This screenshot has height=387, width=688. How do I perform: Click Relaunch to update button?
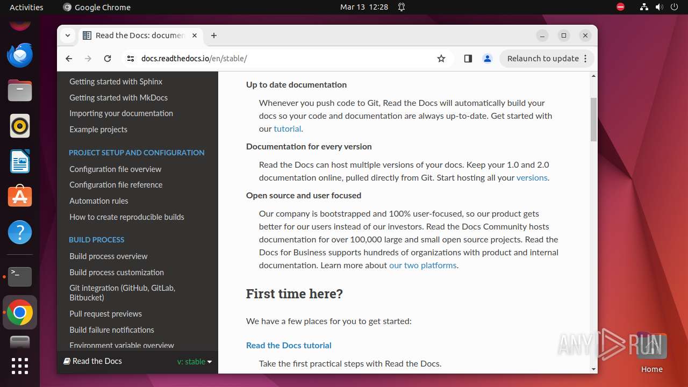[547, 59]
